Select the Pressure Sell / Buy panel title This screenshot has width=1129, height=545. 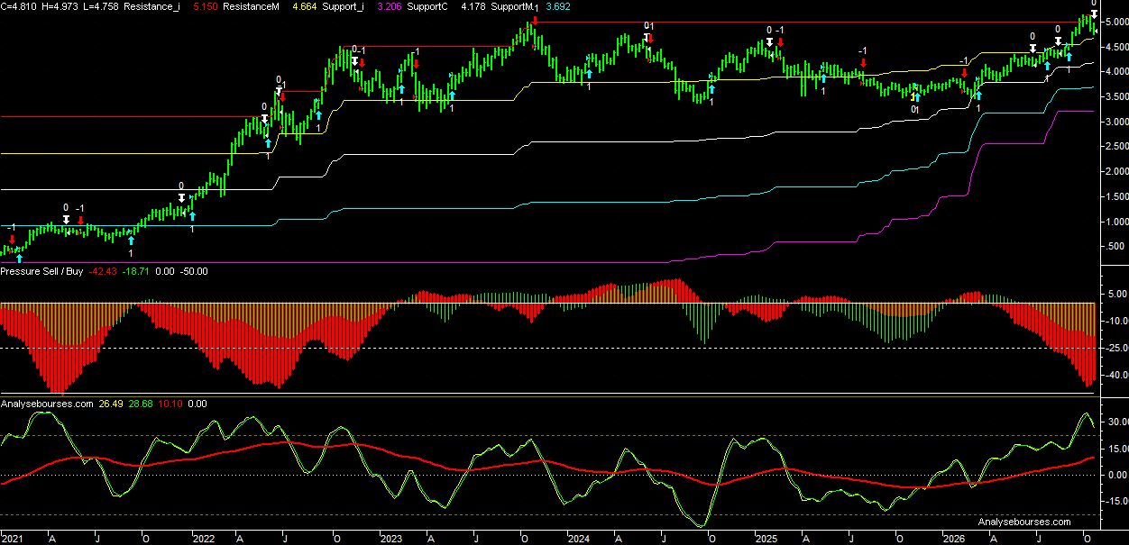[x=42, y=270]
